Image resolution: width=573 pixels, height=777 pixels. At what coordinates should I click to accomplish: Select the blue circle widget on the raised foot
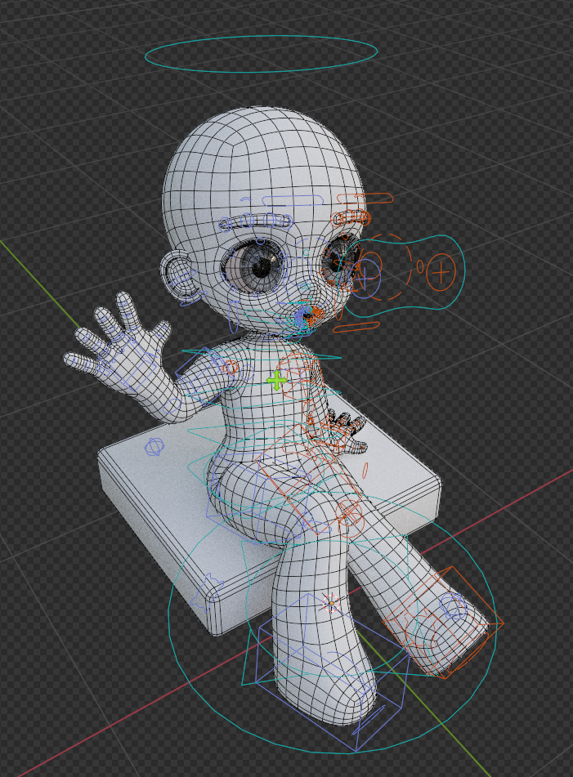(454, 605)
